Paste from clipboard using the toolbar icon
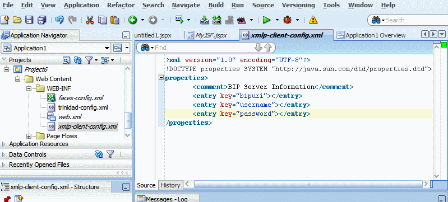 (x=114, y=20)
